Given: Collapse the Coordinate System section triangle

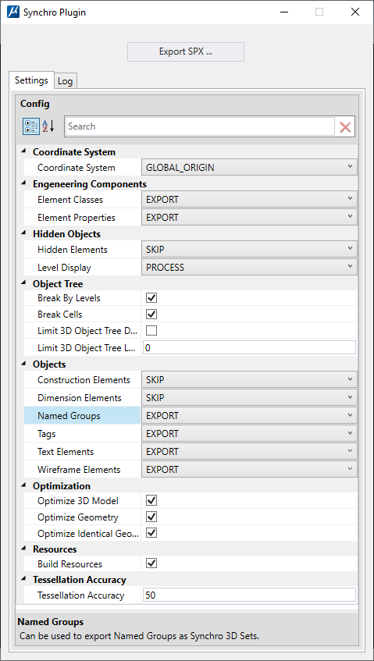Looking at the screenshot, I should pos(23,151).
